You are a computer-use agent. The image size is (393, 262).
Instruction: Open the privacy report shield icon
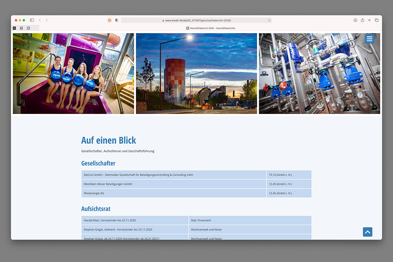[x=117, y=20]
